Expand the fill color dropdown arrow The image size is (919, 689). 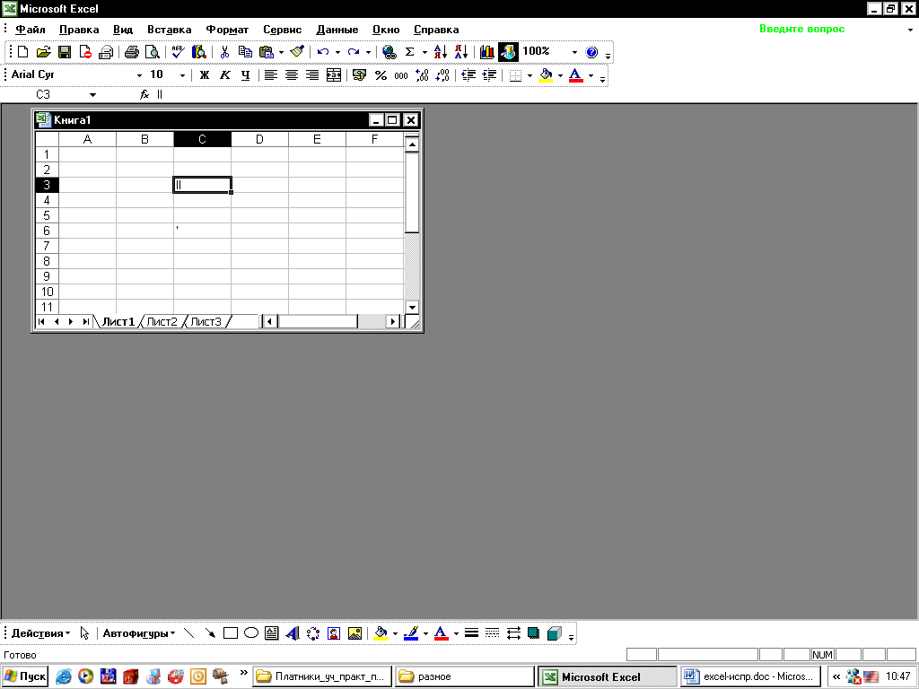point(560,75)
